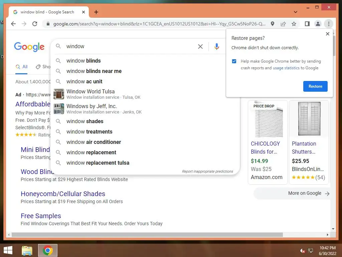Click the Google logo
The height and width of the screenshot is (257, 342).
29,47
